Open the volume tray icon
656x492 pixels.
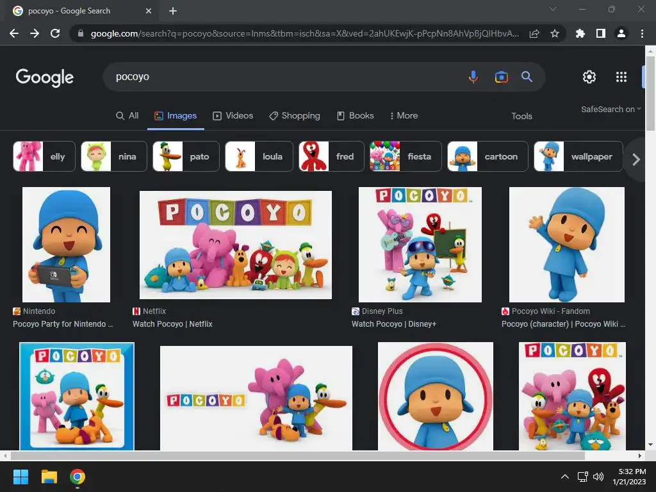tap(598, 477)
